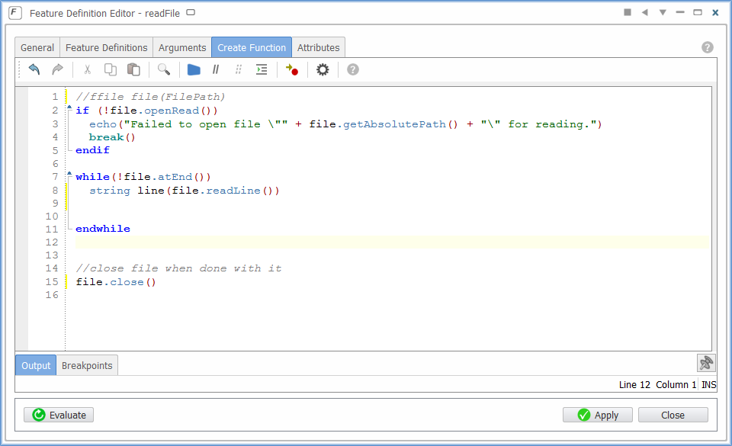Switch to the General tab

[x=37, y=47]
